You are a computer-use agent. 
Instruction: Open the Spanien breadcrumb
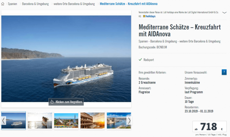tap(12, 4)
